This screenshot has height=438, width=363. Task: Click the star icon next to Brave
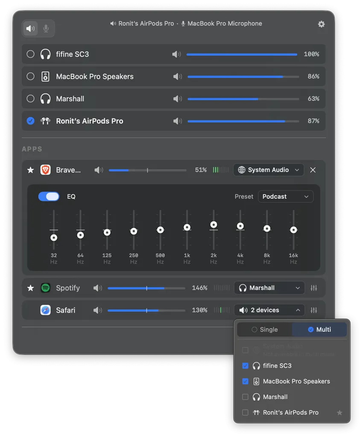(30, 170)
